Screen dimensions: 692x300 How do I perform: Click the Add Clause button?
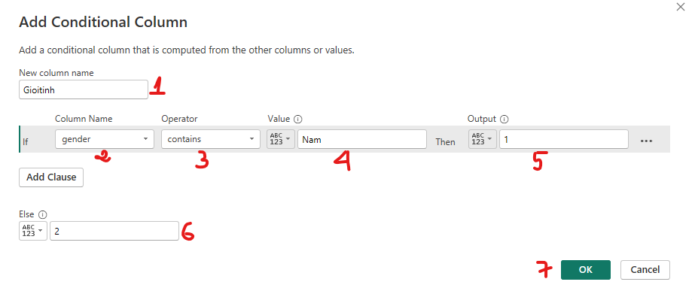[51, 177]
